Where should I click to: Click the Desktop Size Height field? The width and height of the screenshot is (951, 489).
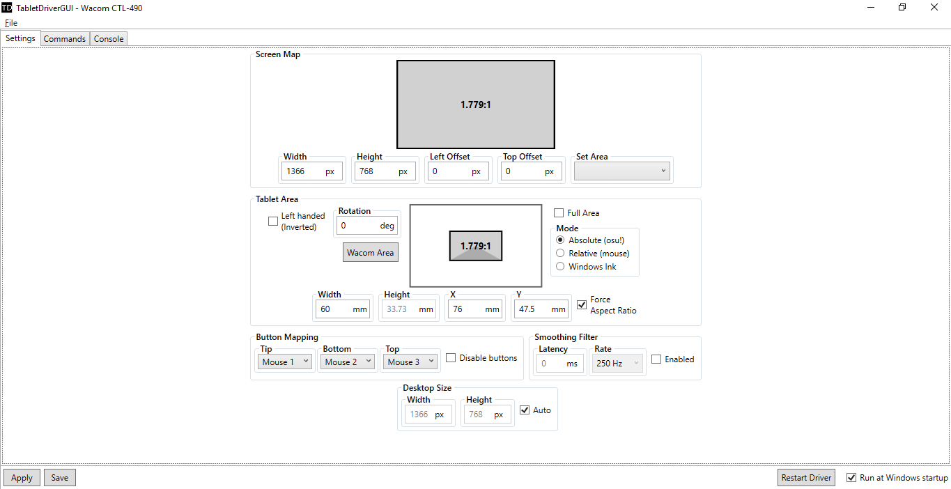[488, 414]
